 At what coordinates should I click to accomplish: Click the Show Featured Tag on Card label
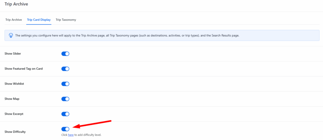click(x=24, y=69)
